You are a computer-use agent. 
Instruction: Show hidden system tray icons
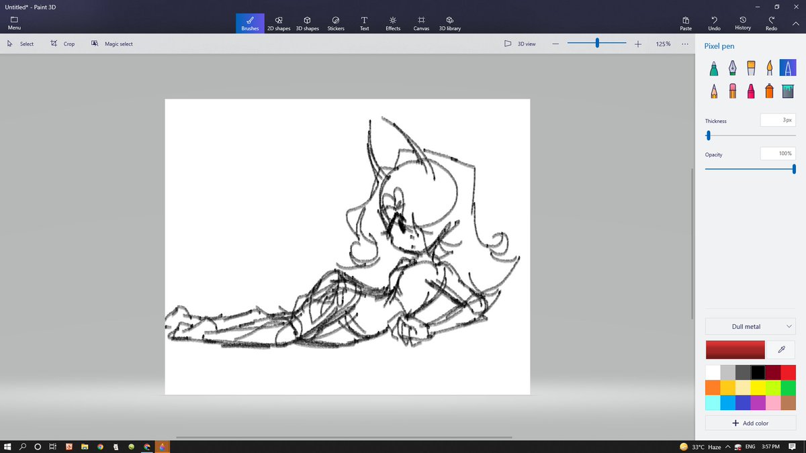[x=727, y=447]
